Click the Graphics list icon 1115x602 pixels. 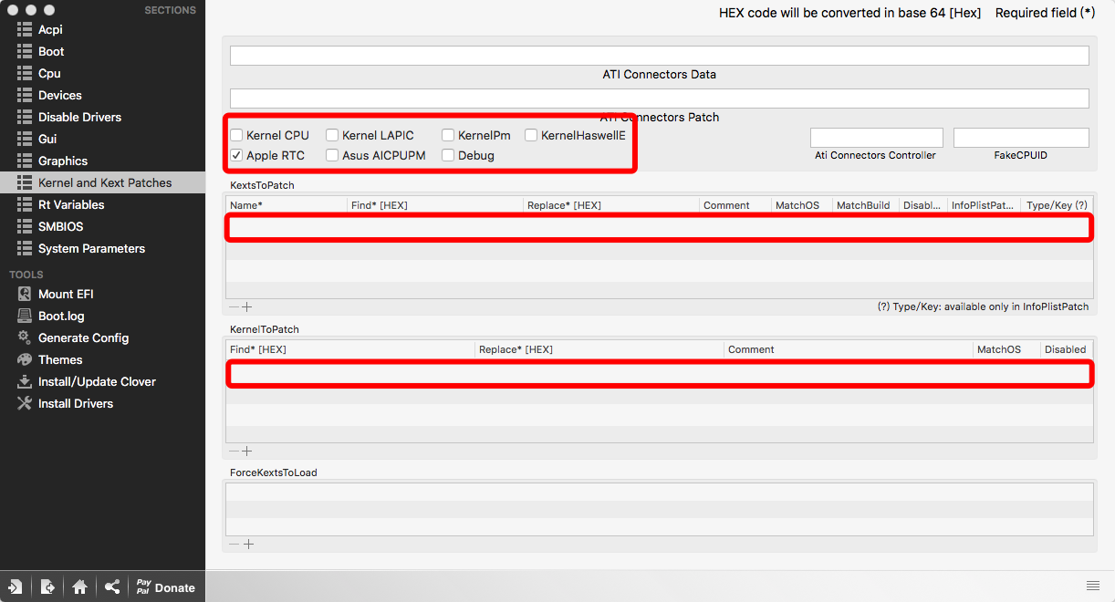(x=25, y=161)
